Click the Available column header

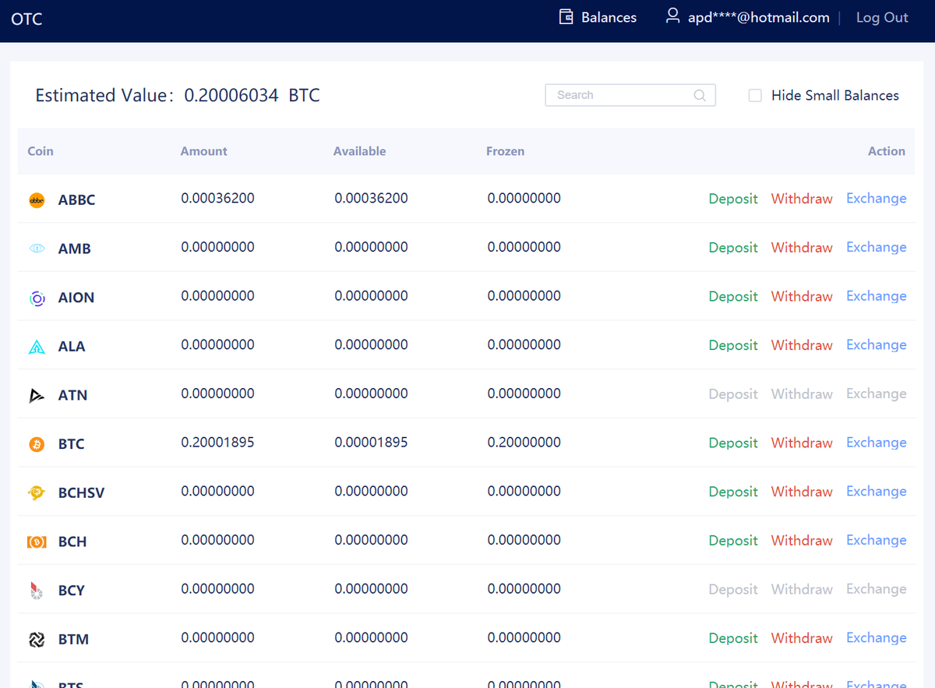click(360, 151)
